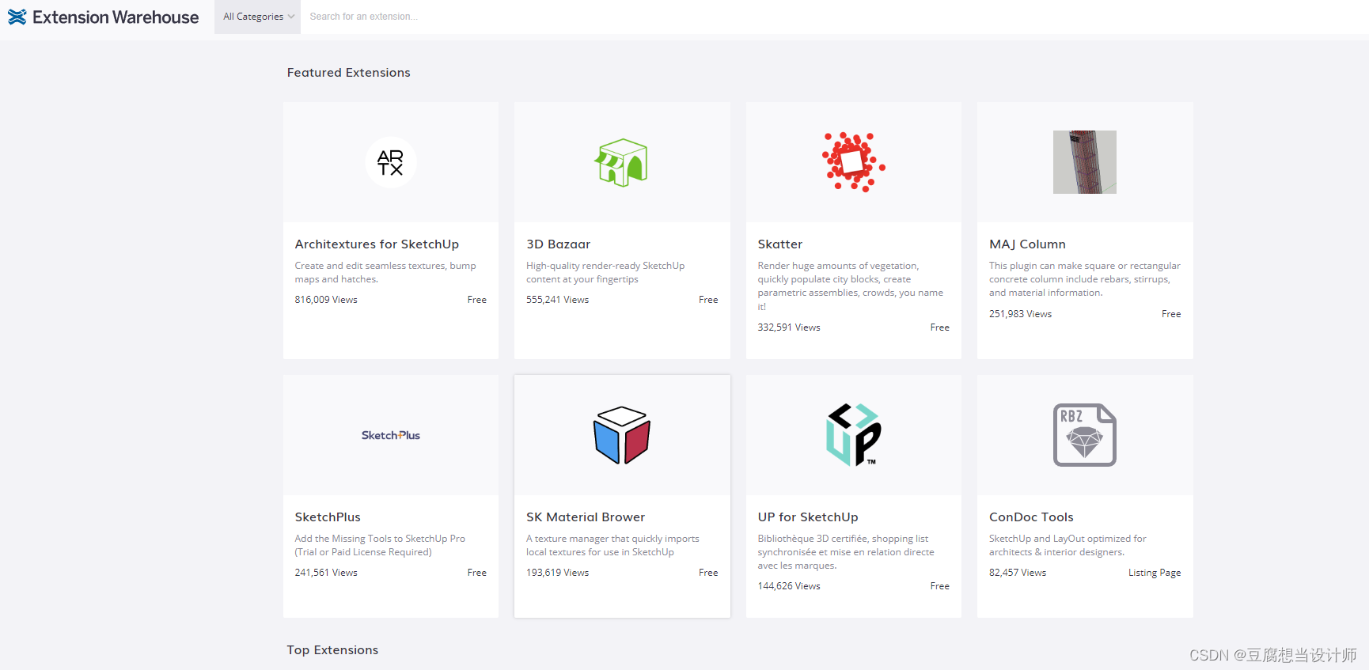Click the UP for SketchUp Bibliothèque description
This screenshot has height=670, width=1369.
pos(846,552)
